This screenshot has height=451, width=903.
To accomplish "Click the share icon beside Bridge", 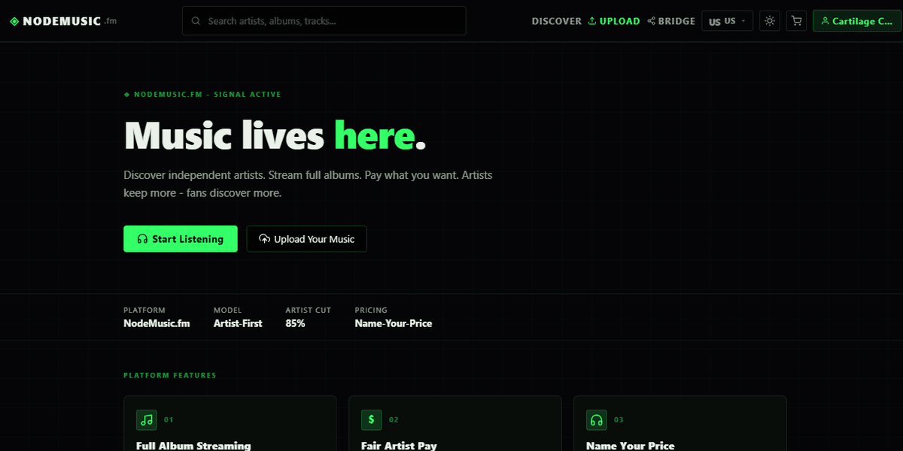I will 652,21.
